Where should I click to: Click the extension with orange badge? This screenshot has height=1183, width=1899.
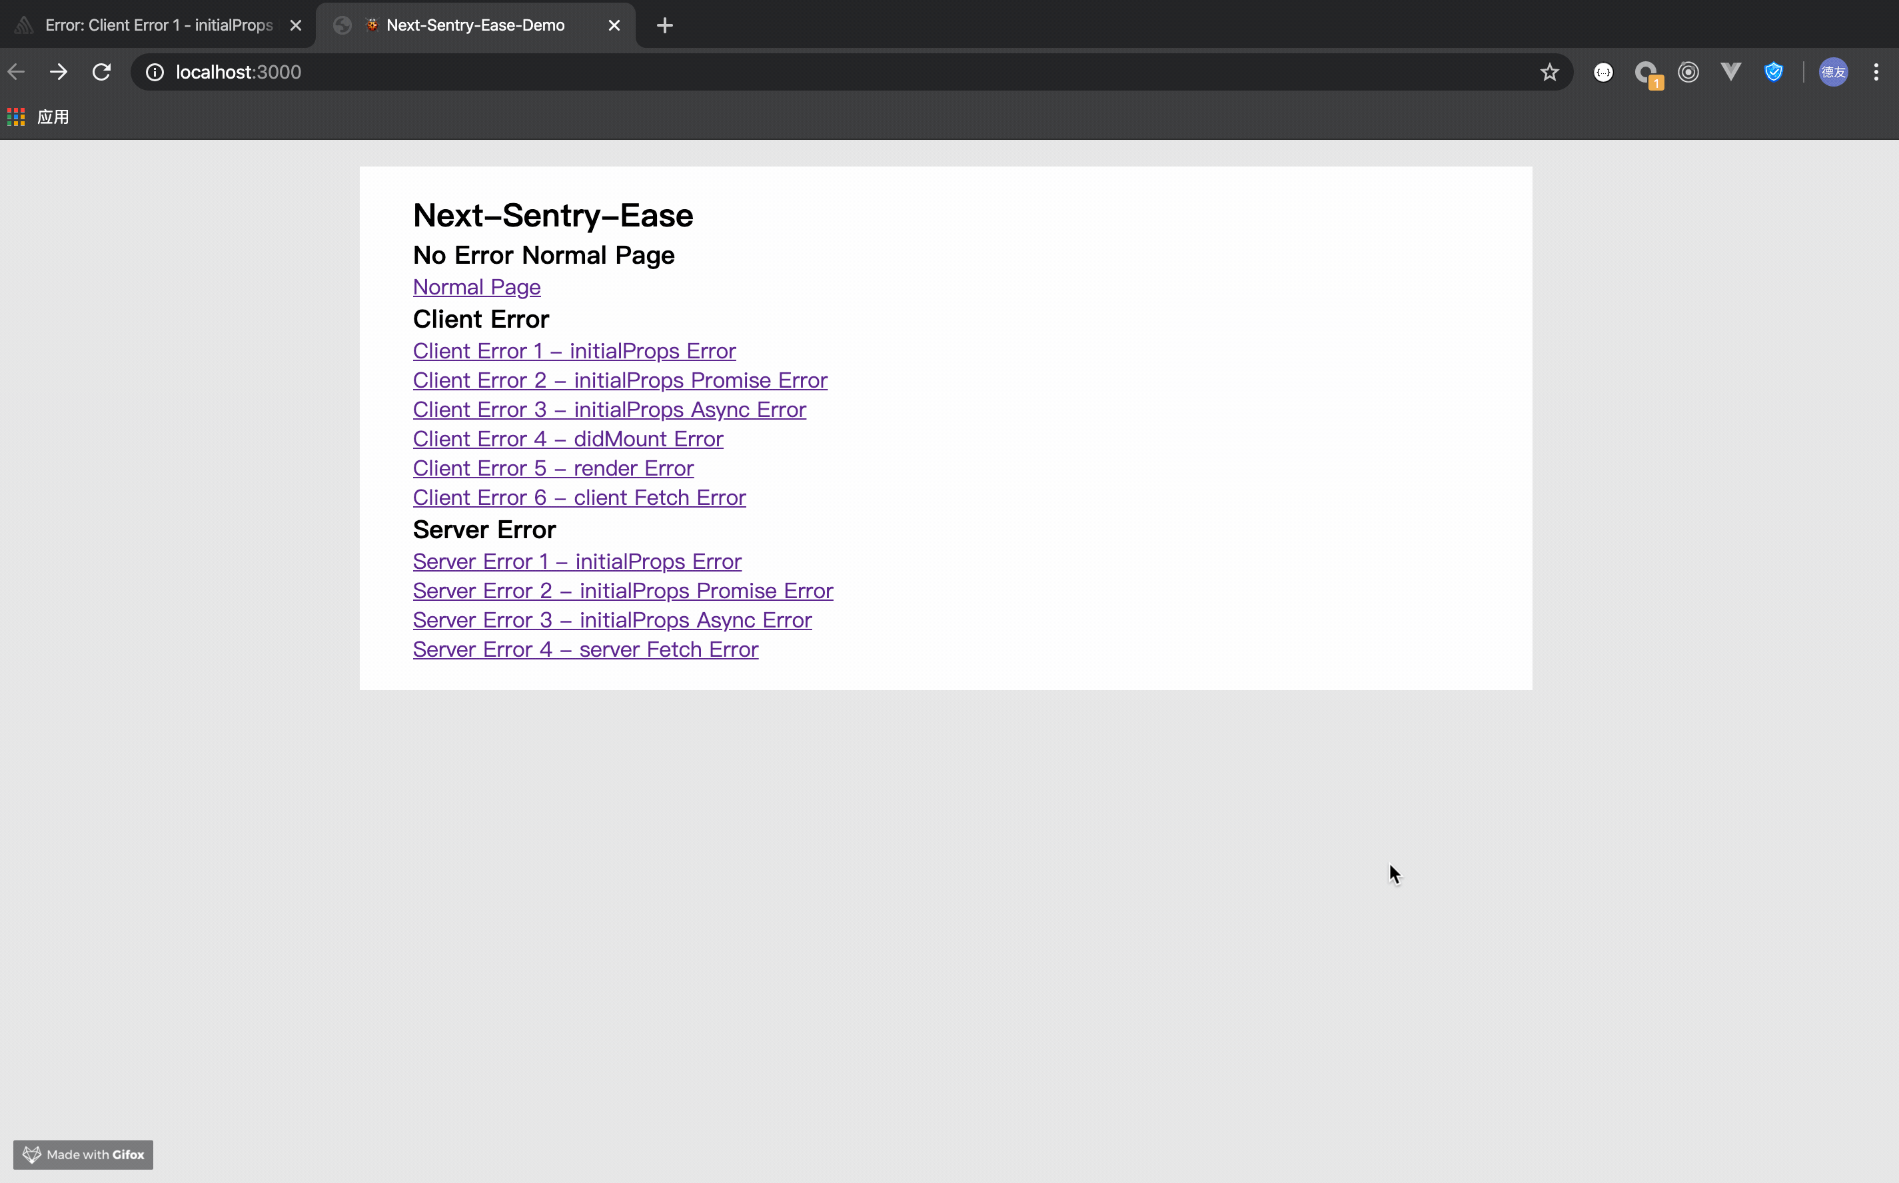coord(1646,73)
